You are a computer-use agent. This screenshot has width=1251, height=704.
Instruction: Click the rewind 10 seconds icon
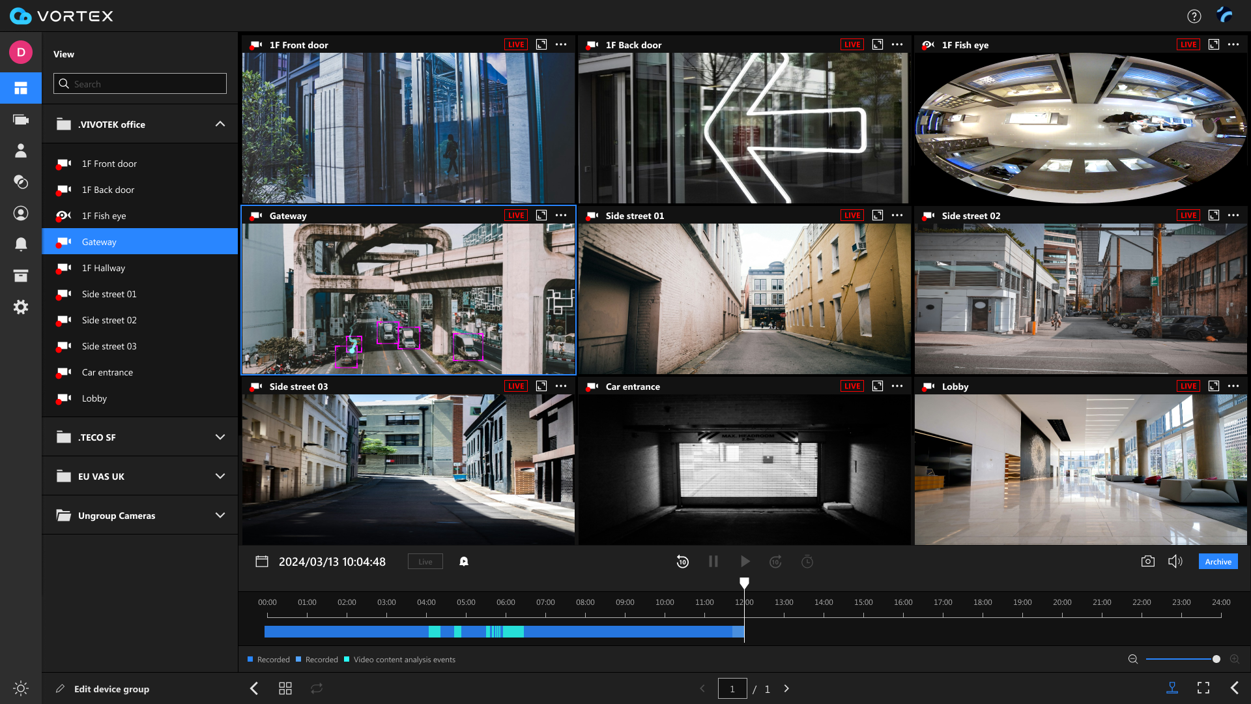click(682, 561)
